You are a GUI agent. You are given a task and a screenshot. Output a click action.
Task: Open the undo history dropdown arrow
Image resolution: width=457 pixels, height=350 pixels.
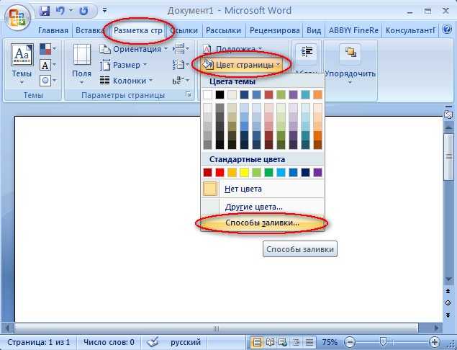(x=71, y=11)
